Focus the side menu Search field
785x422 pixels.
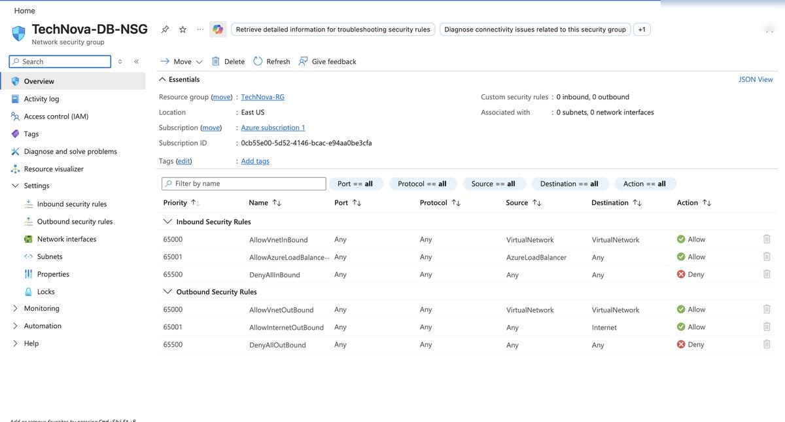(x=60, y=62)
